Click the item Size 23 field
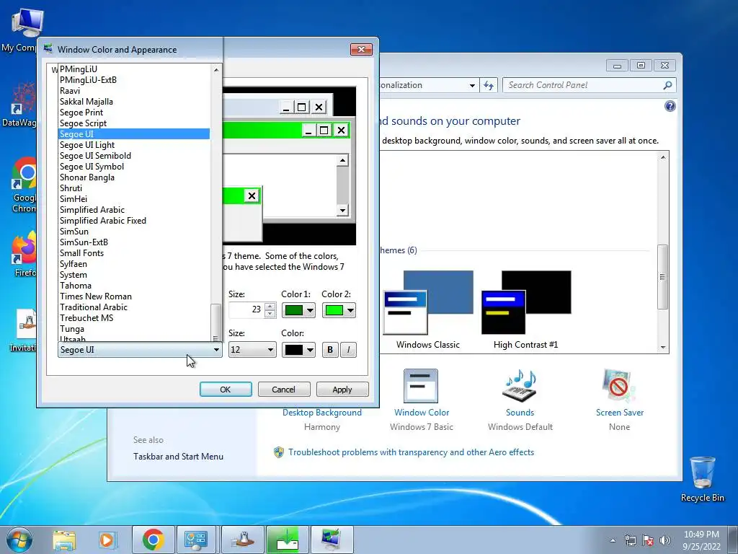 coord(246,309)
